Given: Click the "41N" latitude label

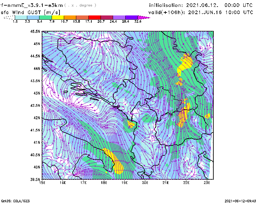Looking at the screenshot, I should coord(37,143).
